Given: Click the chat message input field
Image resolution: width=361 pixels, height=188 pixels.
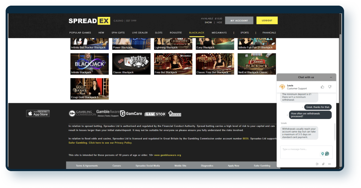Looking at the screenshot, I should coord(306,152).
